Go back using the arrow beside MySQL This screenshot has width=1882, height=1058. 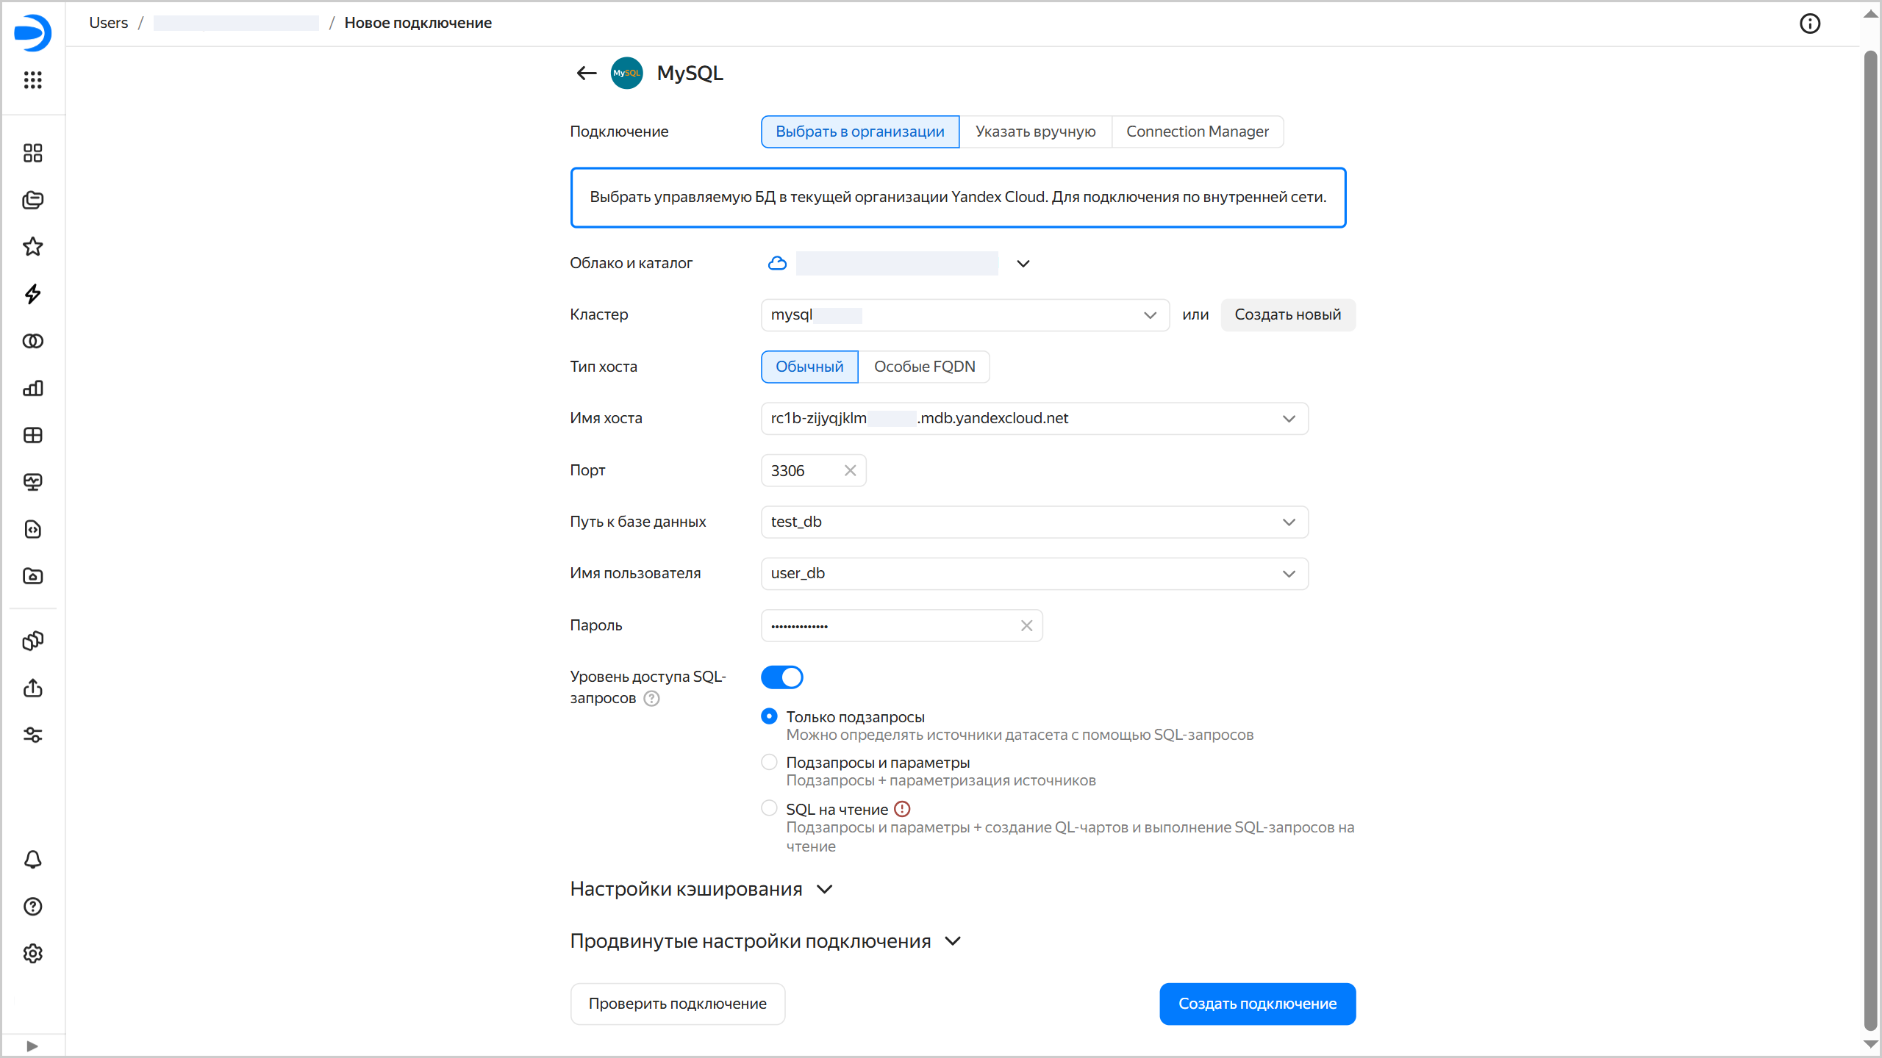[x=586, y=73]
